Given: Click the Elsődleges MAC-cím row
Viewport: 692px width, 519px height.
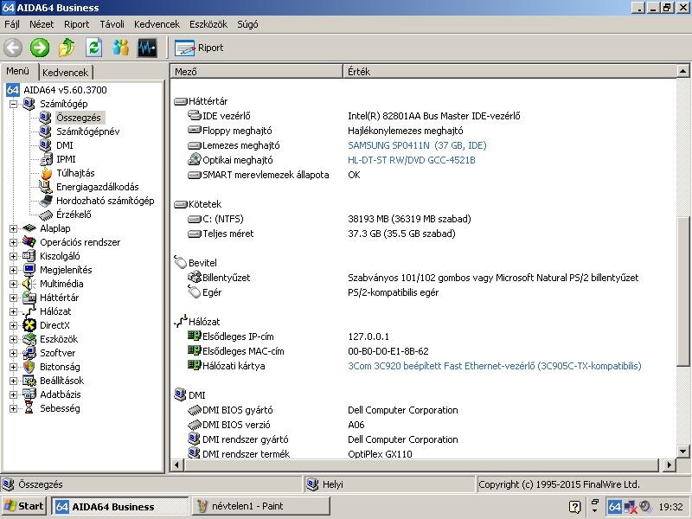Looking at the screenshot, I should 423,351.
